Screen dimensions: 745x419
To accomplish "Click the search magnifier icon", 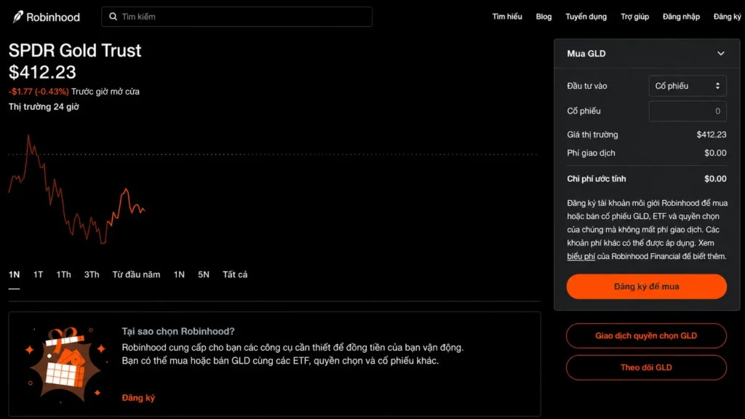I will [113, 17].
